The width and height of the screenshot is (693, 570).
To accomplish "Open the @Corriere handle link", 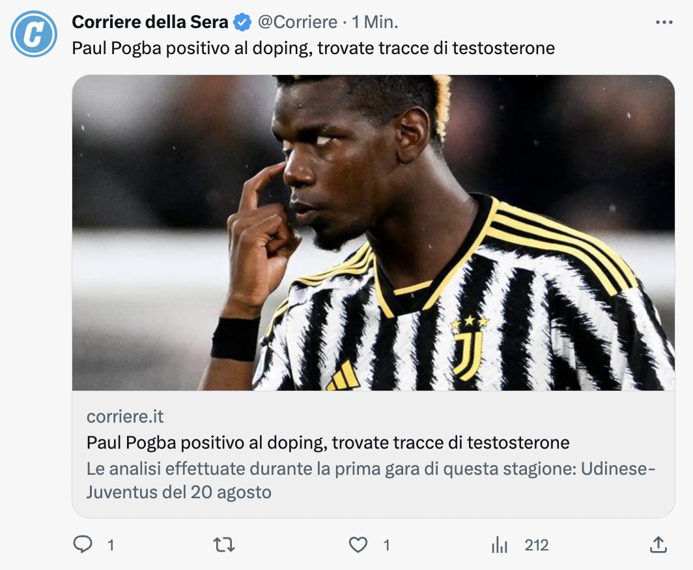I will [x=298, y=22].
